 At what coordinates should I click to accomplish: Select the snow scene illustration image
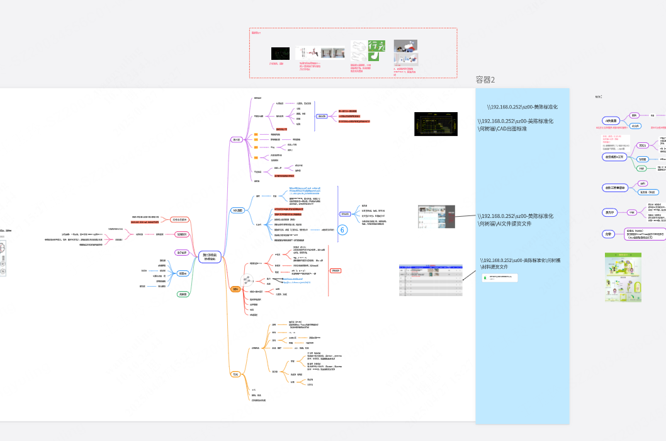(405, 47)
